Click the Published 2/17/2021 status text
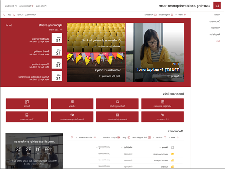 pyautogui.click(x=27, y=14)
